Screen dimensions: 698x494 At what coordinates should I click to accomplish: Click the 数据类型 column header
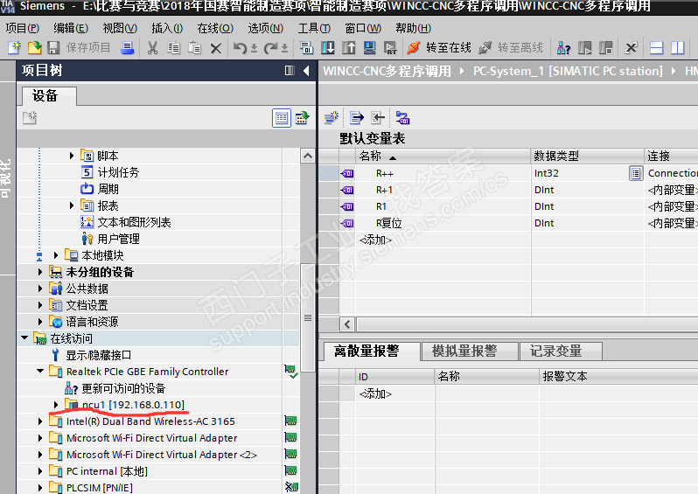(x=587, y=156)
